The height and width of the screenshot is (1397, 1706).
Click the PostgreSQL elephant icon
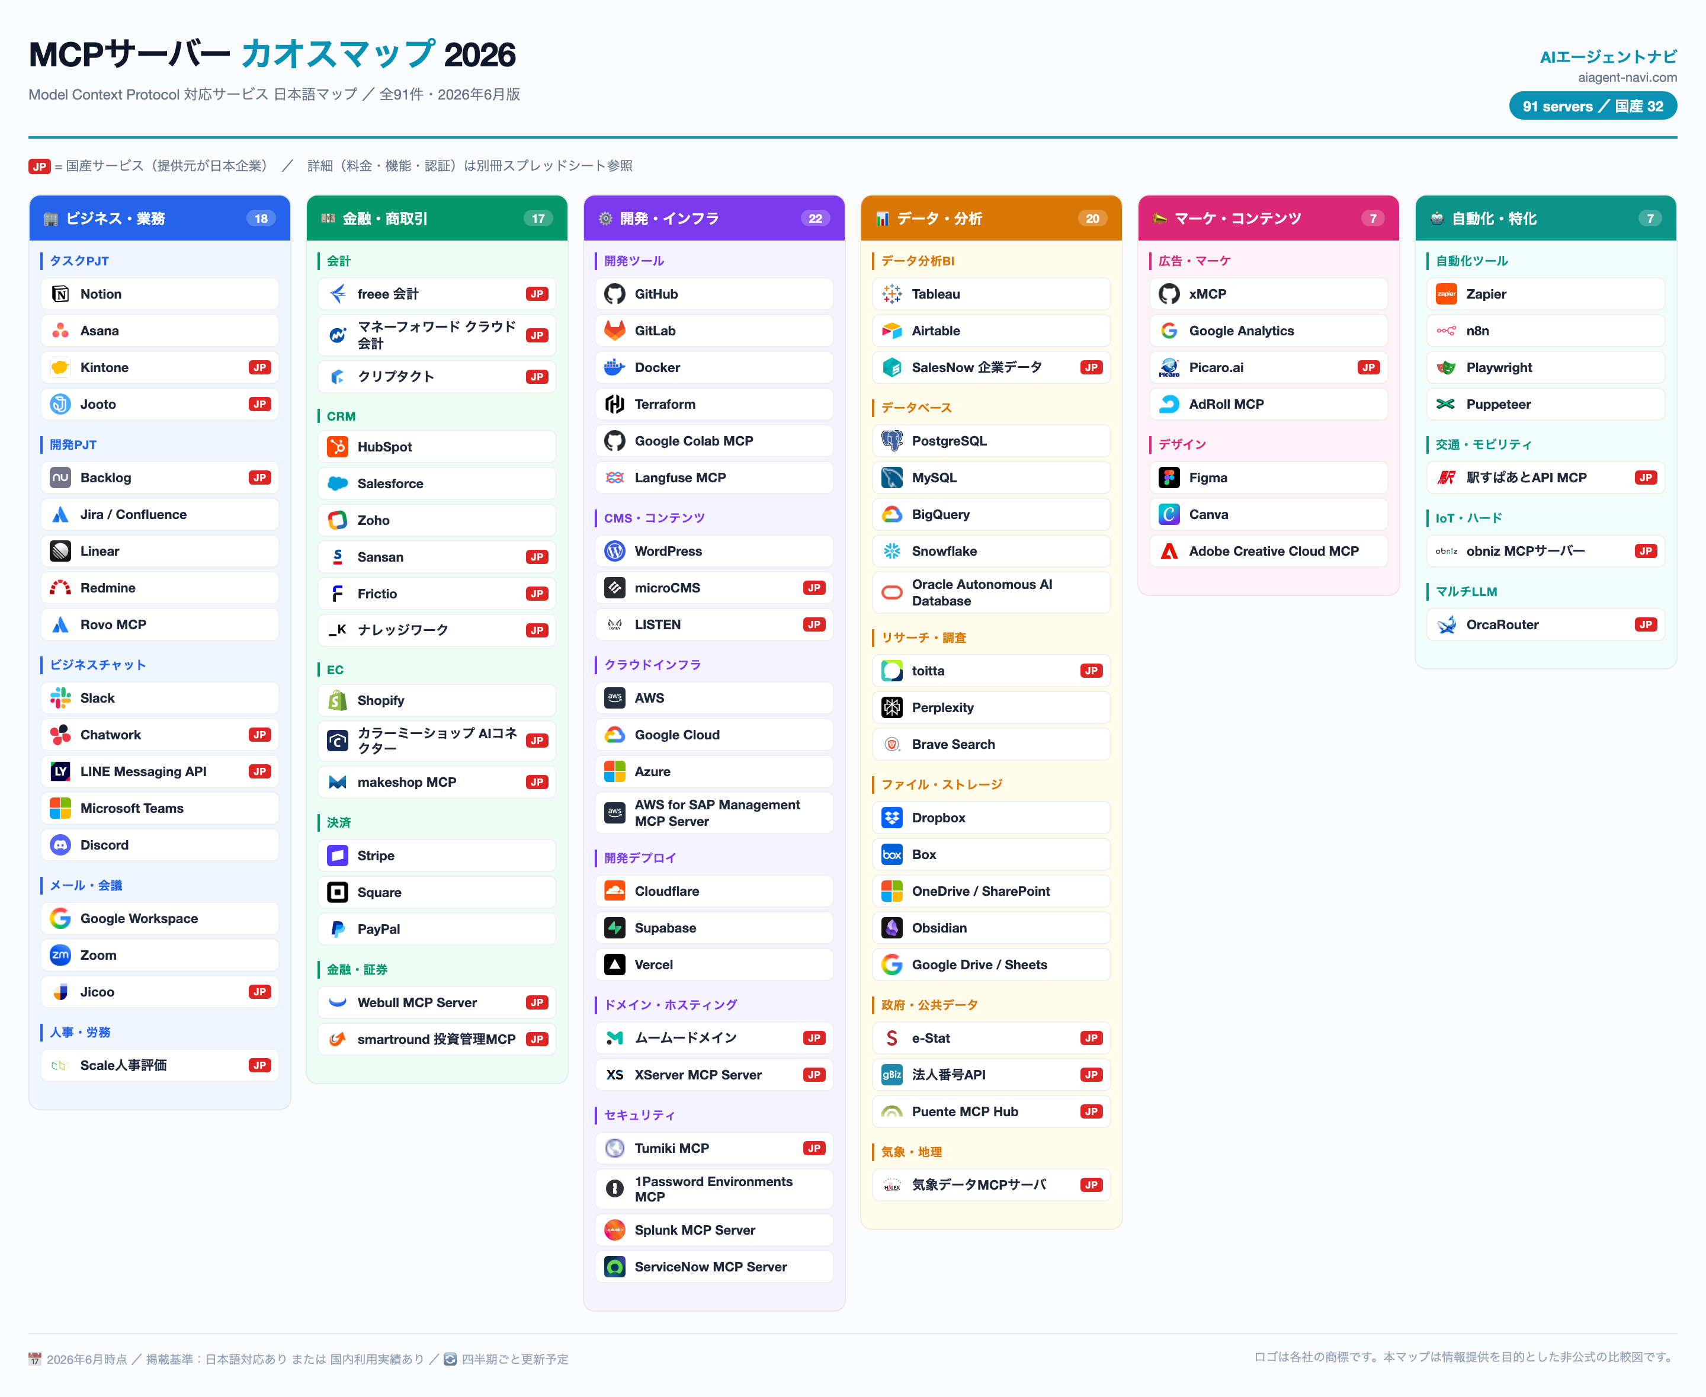click(x=893, y=441)
